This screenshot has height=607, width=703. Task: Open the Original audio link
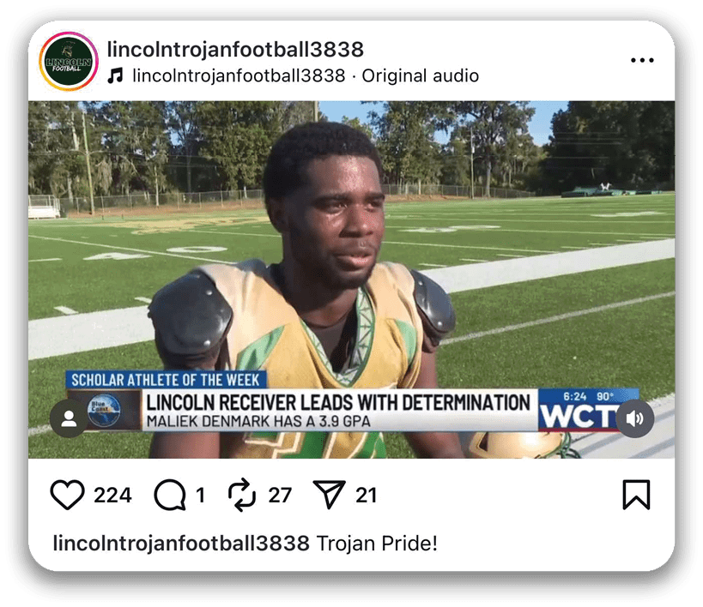pyautogui.click(x=420, y=75)
